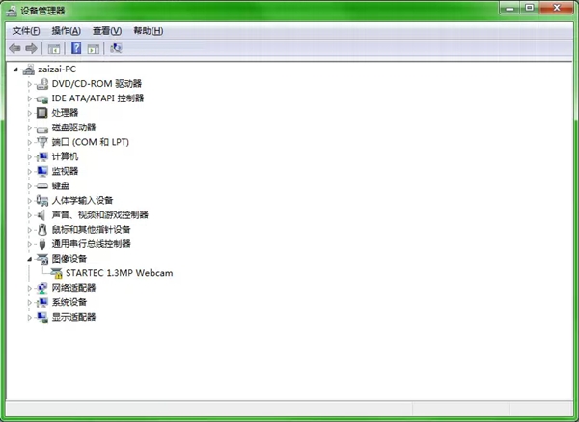
Task: Expand the 系统设备 node
Action: pos(30,303)
